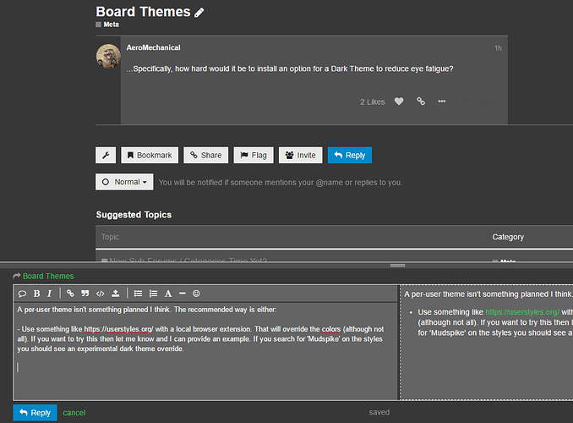
Task: Flag this topic
Action: tap(254, 155)
